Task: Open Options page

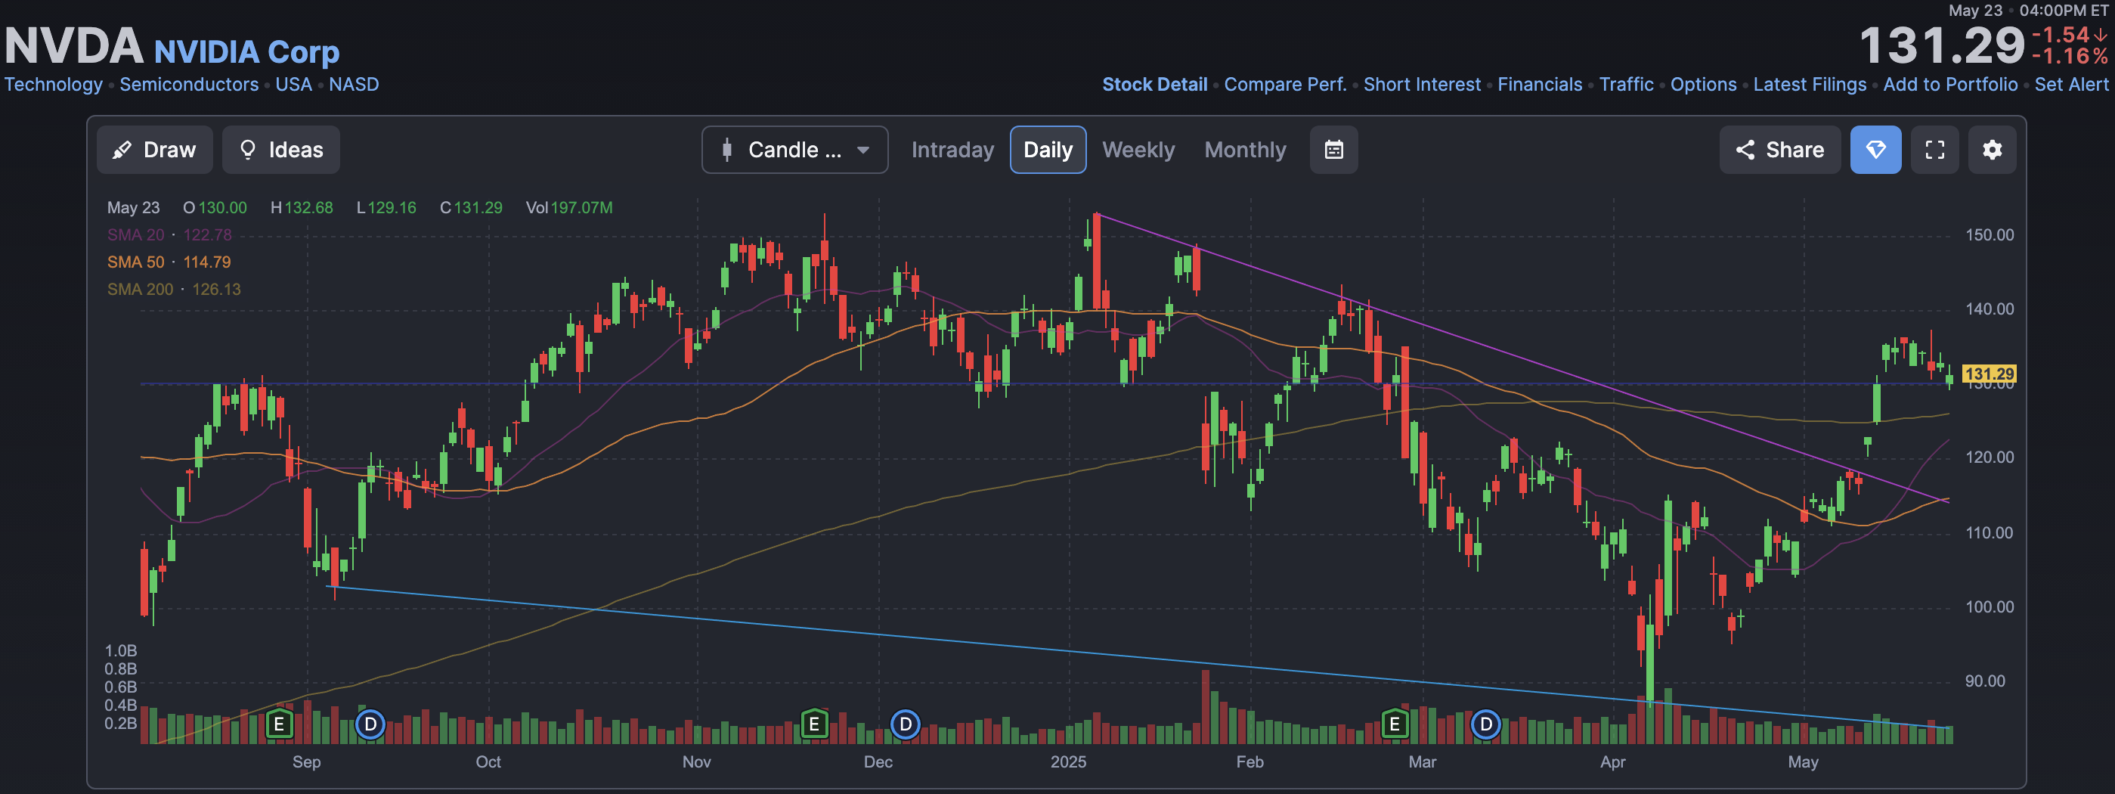Action: pyautogui.click(x=1703, y=85)
